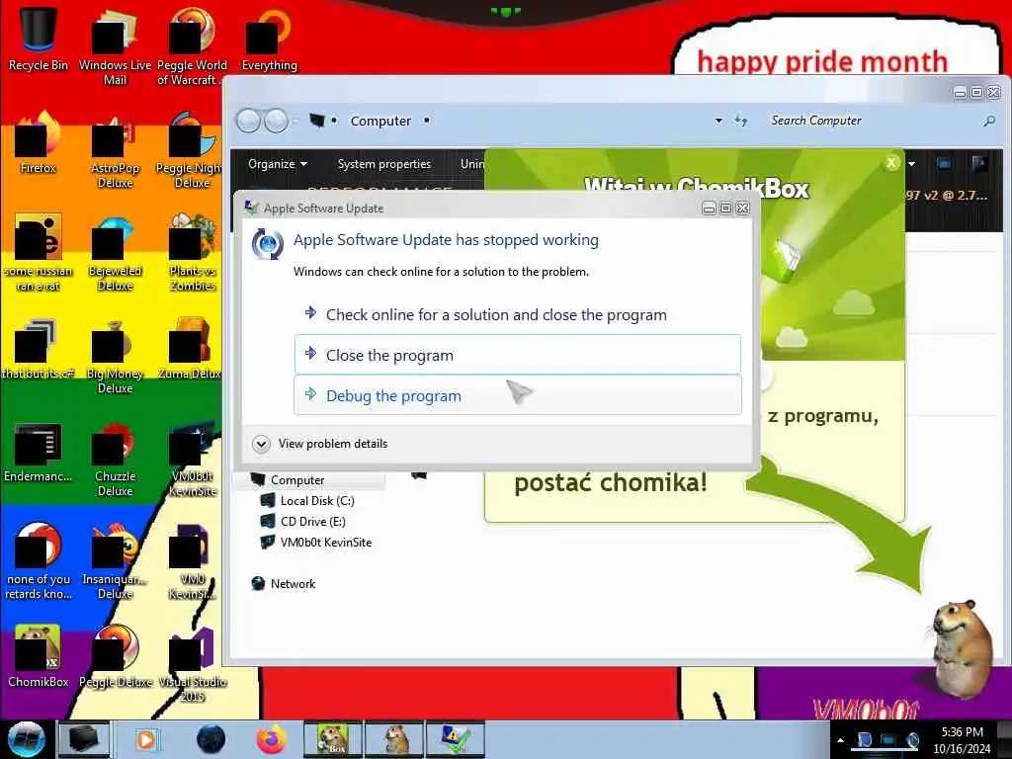The image size is (1012, 759).
Task: Choose Close the program
Action: click(518, 355)
